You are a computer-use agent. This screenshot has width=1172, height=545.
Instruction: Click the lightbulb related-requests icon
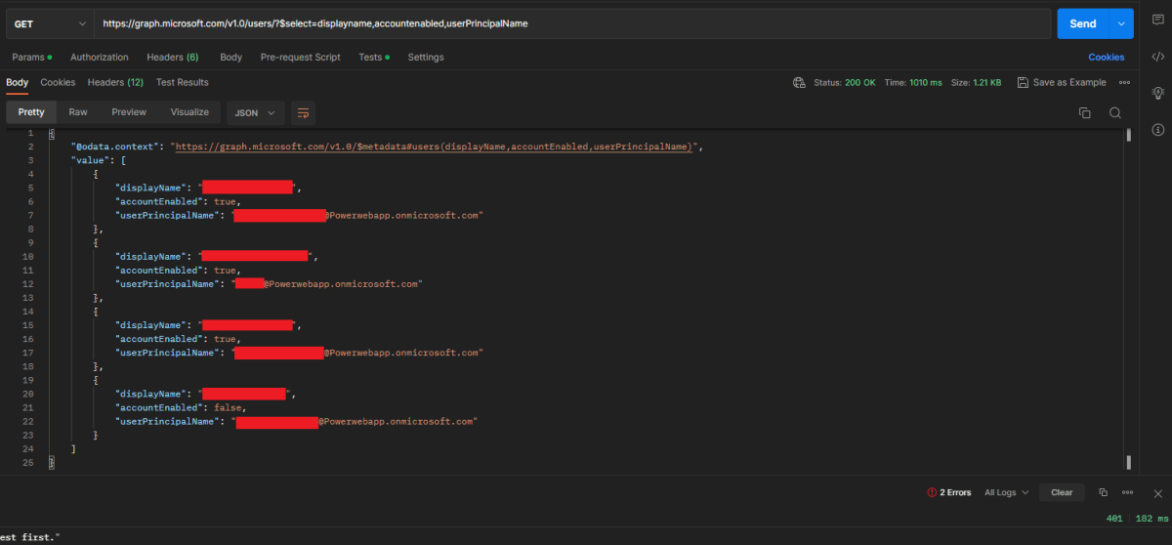pyautogui.click(x=1157, y=93)
